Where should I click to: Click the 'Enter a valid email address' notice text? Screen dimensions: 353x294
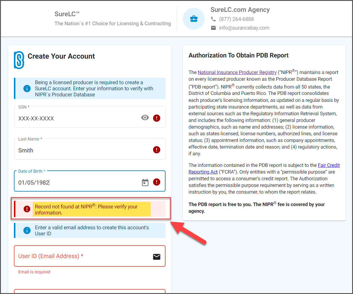pyautogui.click(x=92, y=230)
